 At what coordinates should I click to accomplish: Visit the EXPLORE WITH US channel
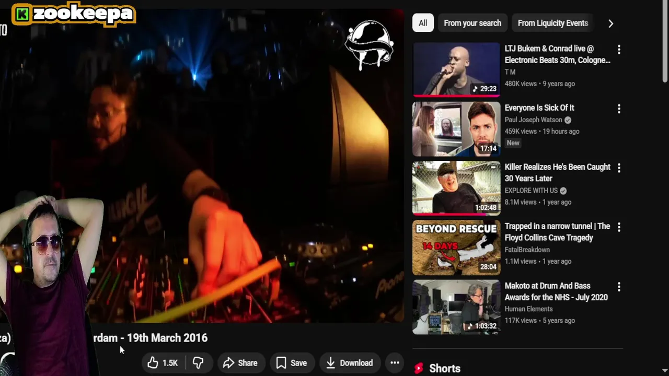click(531, 191)
